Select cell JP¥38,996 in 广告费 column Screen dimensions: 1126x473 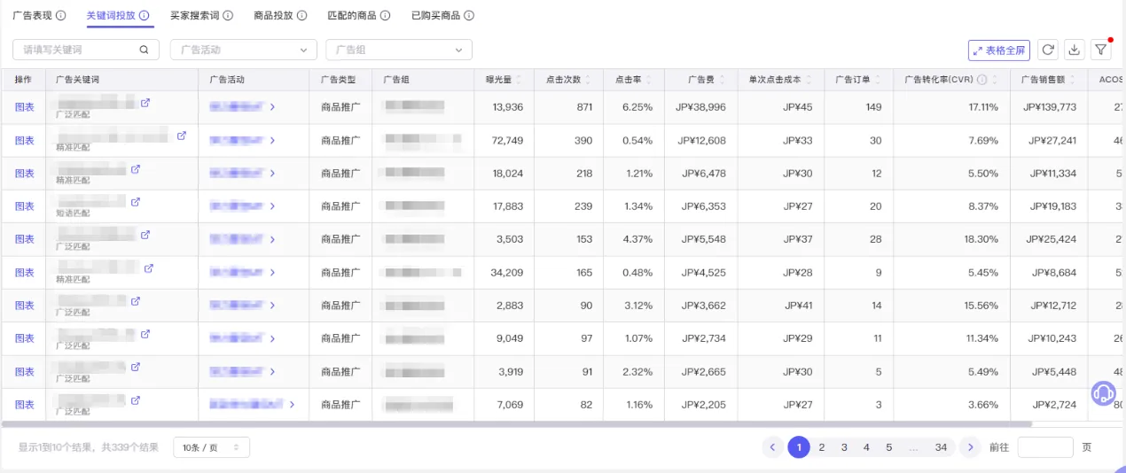(701, 107)
